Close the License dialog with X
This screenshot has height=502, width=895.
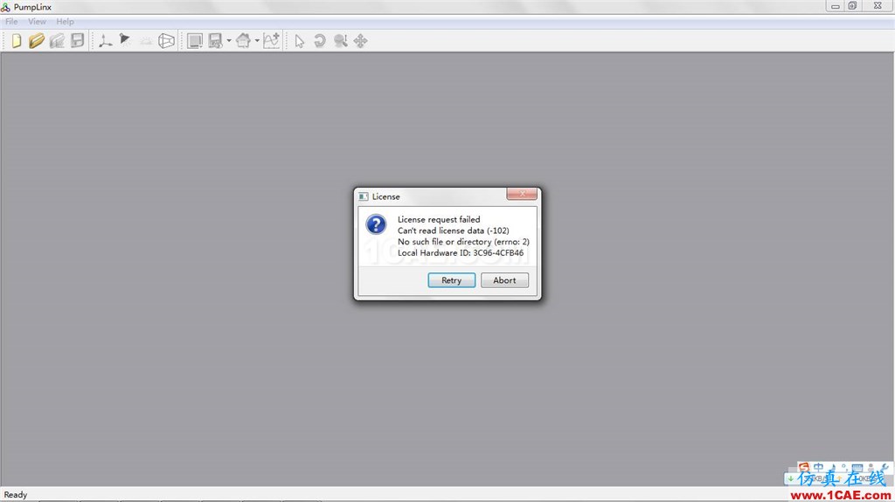point(522,194)
